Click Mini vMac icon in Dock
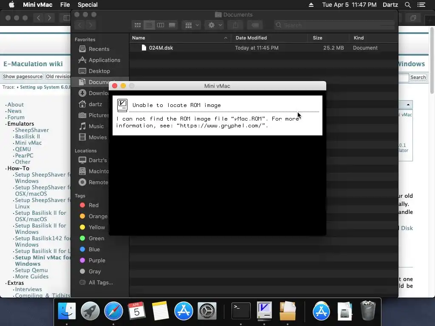This screenshot has width=435, height=326. [x=264, y=311]
